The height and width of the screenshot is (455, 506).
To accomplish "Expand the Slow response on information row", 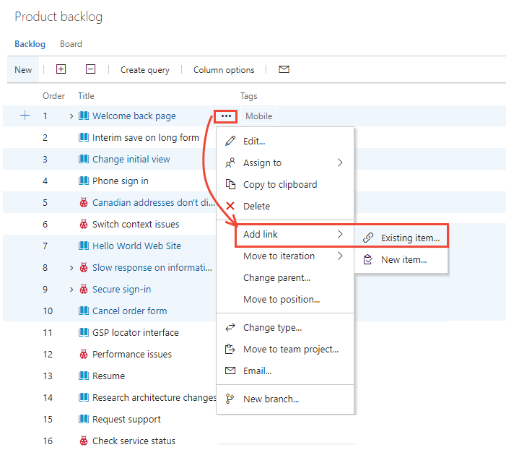I will click(71, 268).
